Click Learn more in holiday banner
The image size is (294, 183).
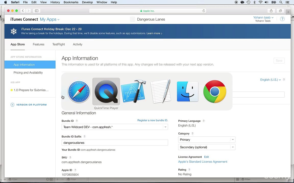pos(154,33)
